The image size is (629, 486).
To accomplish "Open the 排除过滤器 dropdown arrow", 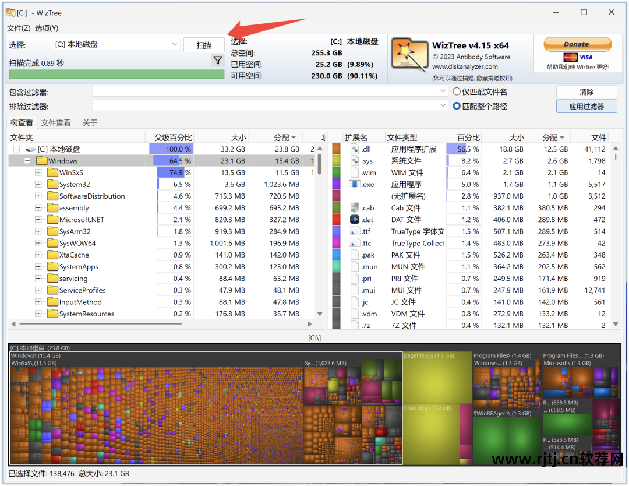I will click(443, 105).
